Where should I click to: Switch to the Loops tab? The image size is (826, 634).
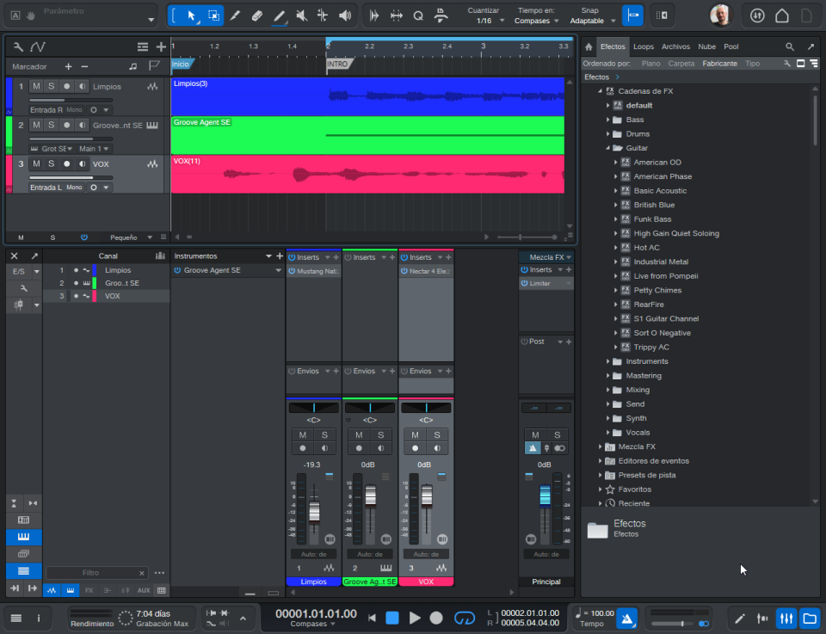[x=644, y=46]
